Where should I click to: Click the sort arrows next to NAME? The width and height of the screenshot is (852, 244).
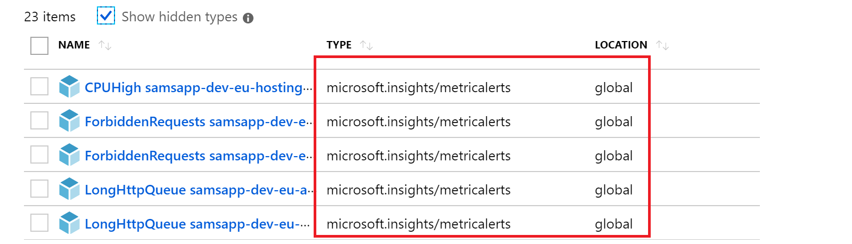(x=105, y=45)
